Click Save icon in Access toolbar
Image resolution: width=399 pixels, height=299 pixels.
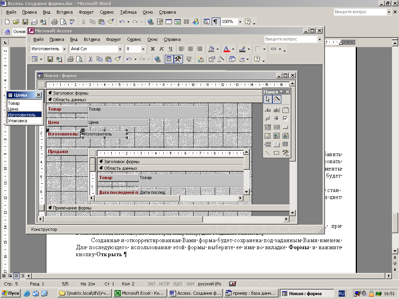(50, 59)
